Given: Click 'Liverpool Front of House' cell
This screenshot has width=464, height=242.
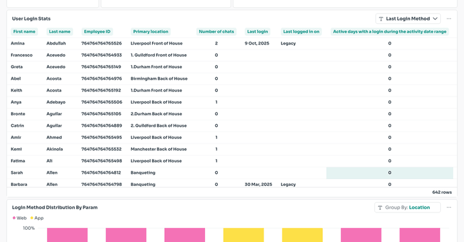Looking at the screenshot, I should (x=157, y=43).
